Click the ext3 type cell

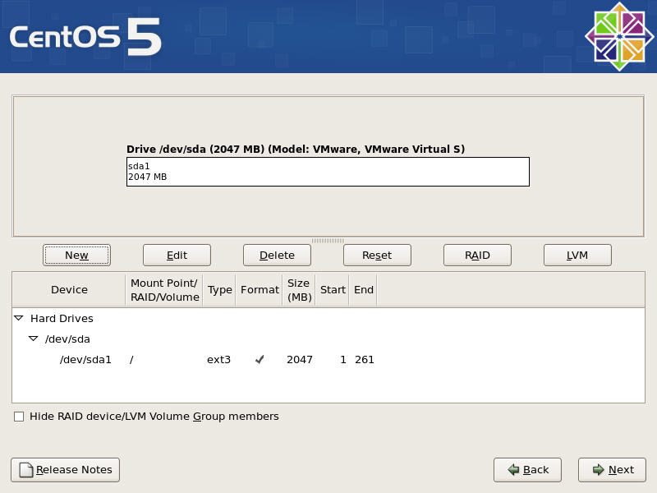coord(218,360)
